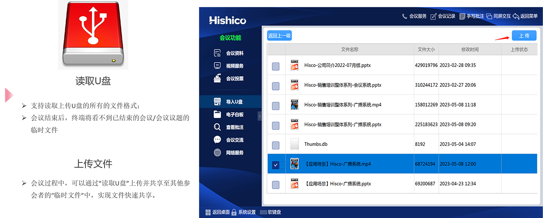Select 导入U盘 menu item
The height and width of the screenshot is (218, 543).
point(234,102)
